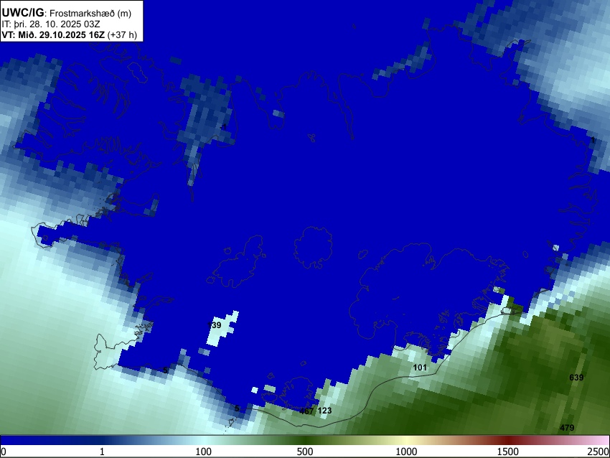The height and width of the screenshot is (458, 610).
Task: Click the pale yellow section of the colorbar
Action: click(x=406, y=440)
